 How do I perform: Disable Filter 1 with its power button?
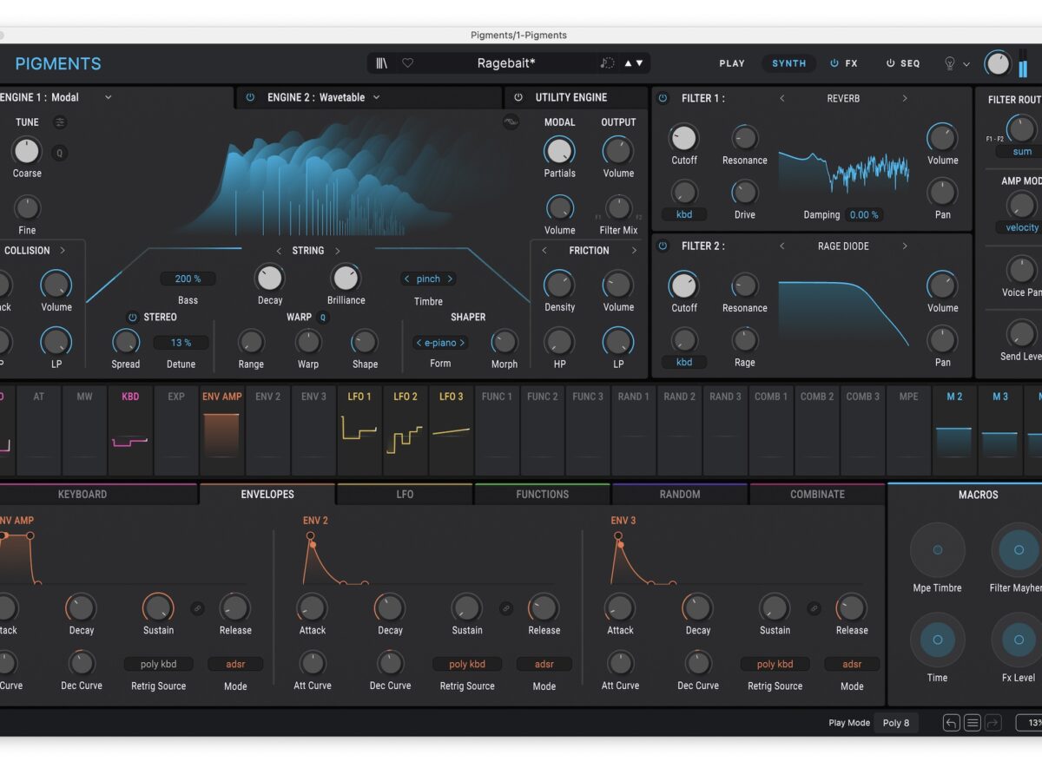(663, 98)
